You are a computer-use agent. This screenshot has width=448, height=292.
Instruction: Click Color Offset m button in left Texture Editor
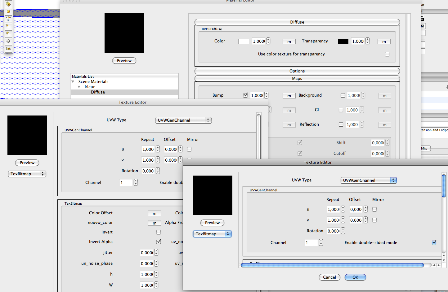click(154, 213)
